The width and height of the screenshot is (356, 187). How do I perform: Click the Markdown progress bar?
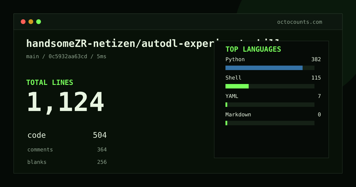[270, 123]
